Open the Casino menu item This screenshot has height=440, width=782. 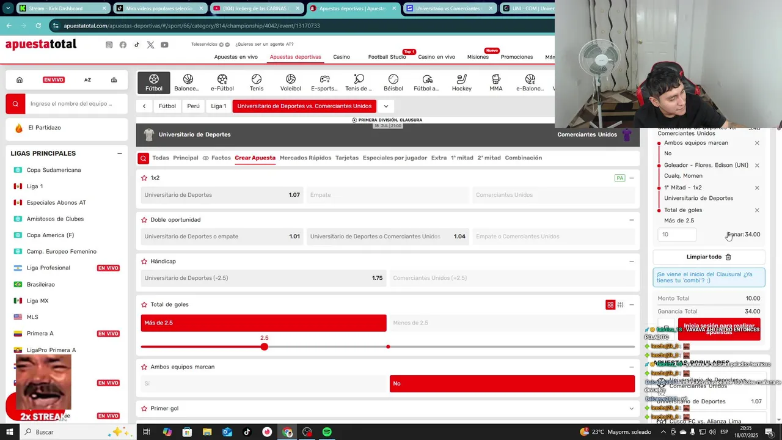pyautogui.click(x=342, y=57)
